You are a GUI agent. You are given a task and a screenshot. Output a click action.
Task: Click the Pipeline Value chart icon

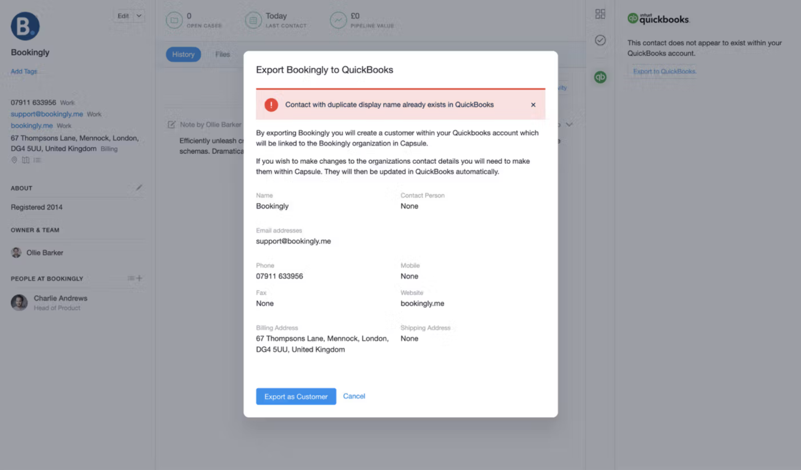338,20
